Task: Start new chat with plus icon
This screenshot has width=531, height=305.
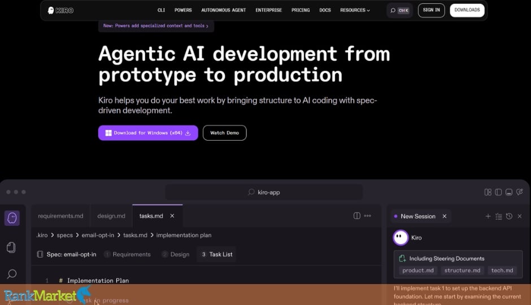Action: pyautogui.click(x=488, y=216)
